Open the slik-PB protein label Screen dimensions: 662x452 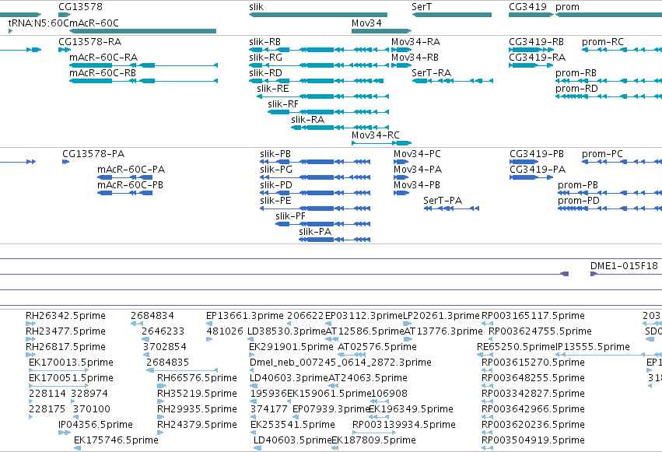pos(275,154)
